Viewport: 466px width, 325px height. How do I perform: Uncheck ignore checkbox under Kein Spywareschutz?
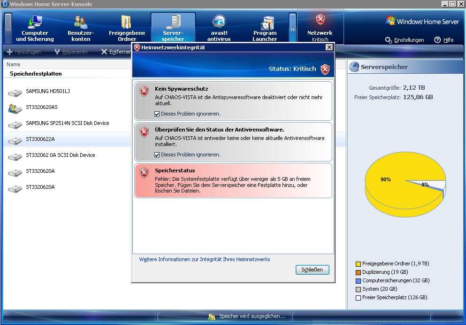coord(157,114)
